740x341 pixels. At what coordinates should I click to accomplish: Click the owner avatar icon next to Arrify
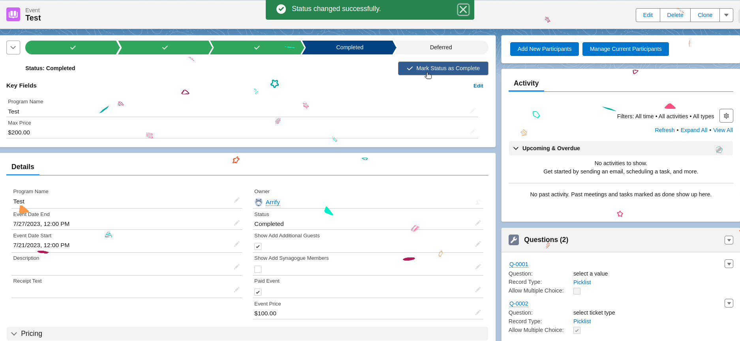pyautogui.click(x=259, y=202)
